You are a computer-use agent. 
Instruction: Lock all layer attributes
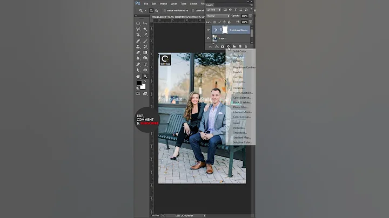point(229,22)
